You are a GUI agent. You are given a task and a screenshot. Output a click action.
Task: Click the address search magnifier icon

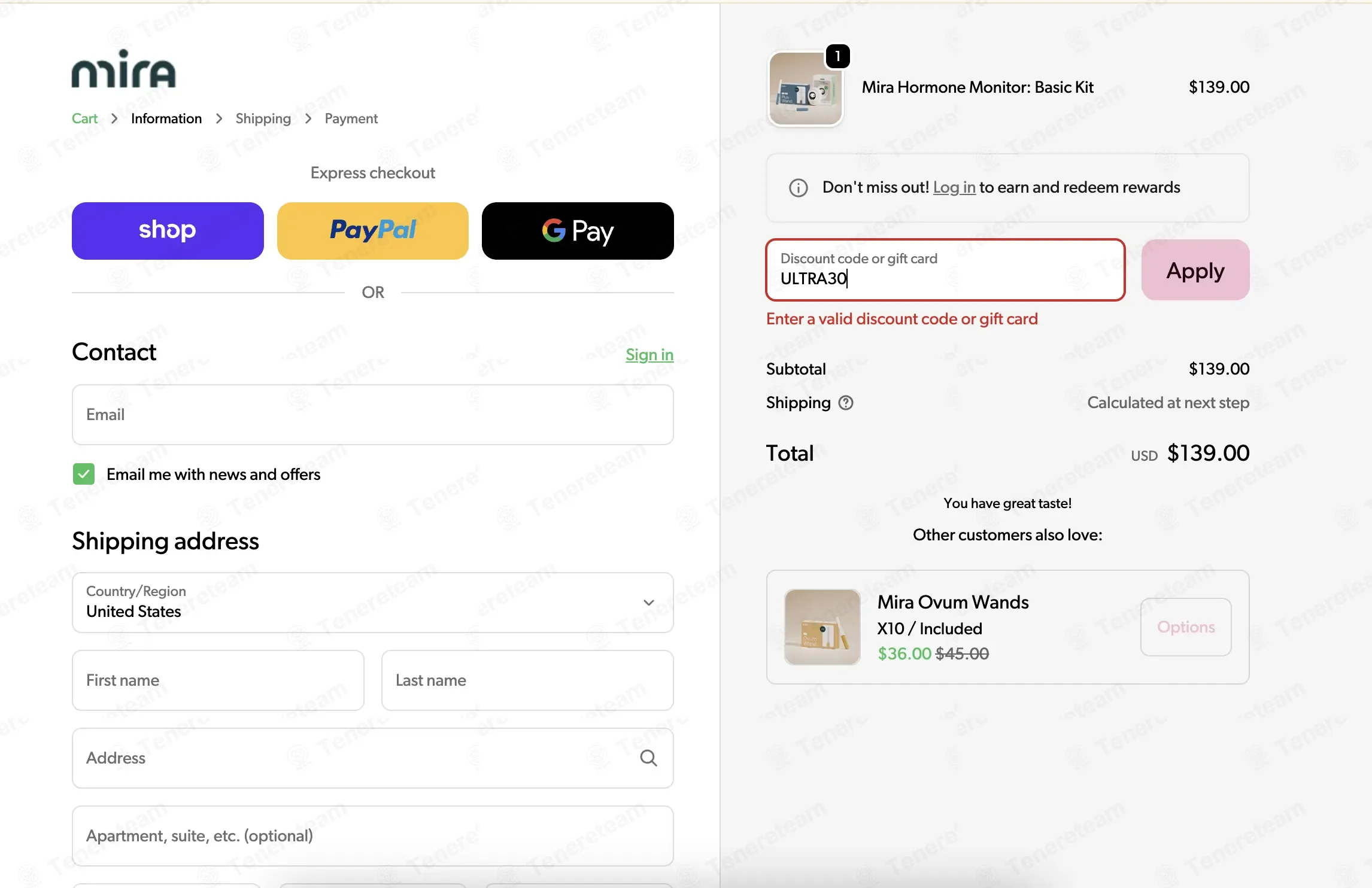click(x=648, y=758)
